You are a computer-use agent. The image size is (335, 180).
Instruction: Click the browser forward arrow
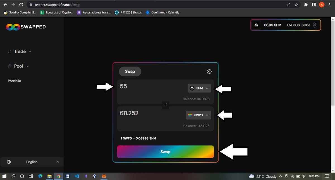coord(13,5)
